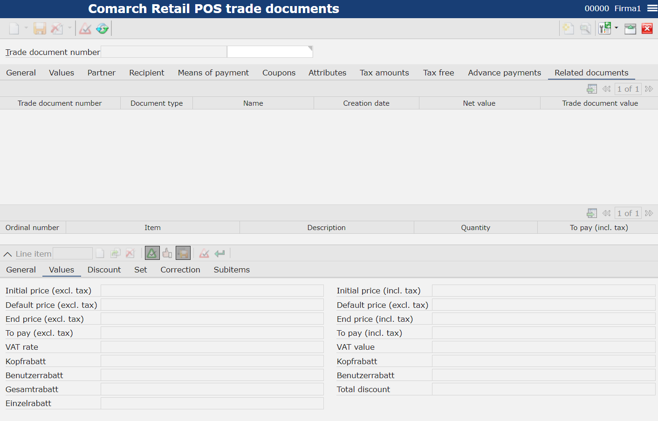Toggle the green validate triangle button in Line item bar
658x421 pixels.
pyautogui.click(x=152, y=253)
